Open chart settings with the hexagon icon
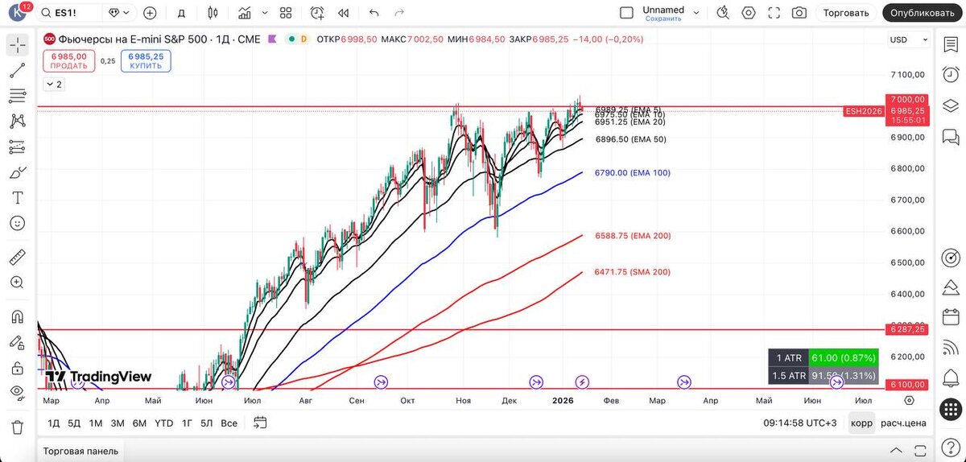The width and height of the screenshot is (966, 462). point(749,13)
